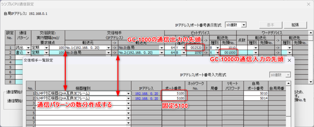The width and height of the screenshot is (314, 127).
Task: Open destination dropdown showing No.0:自局 in row 1
Action: [x=162, y=48]
